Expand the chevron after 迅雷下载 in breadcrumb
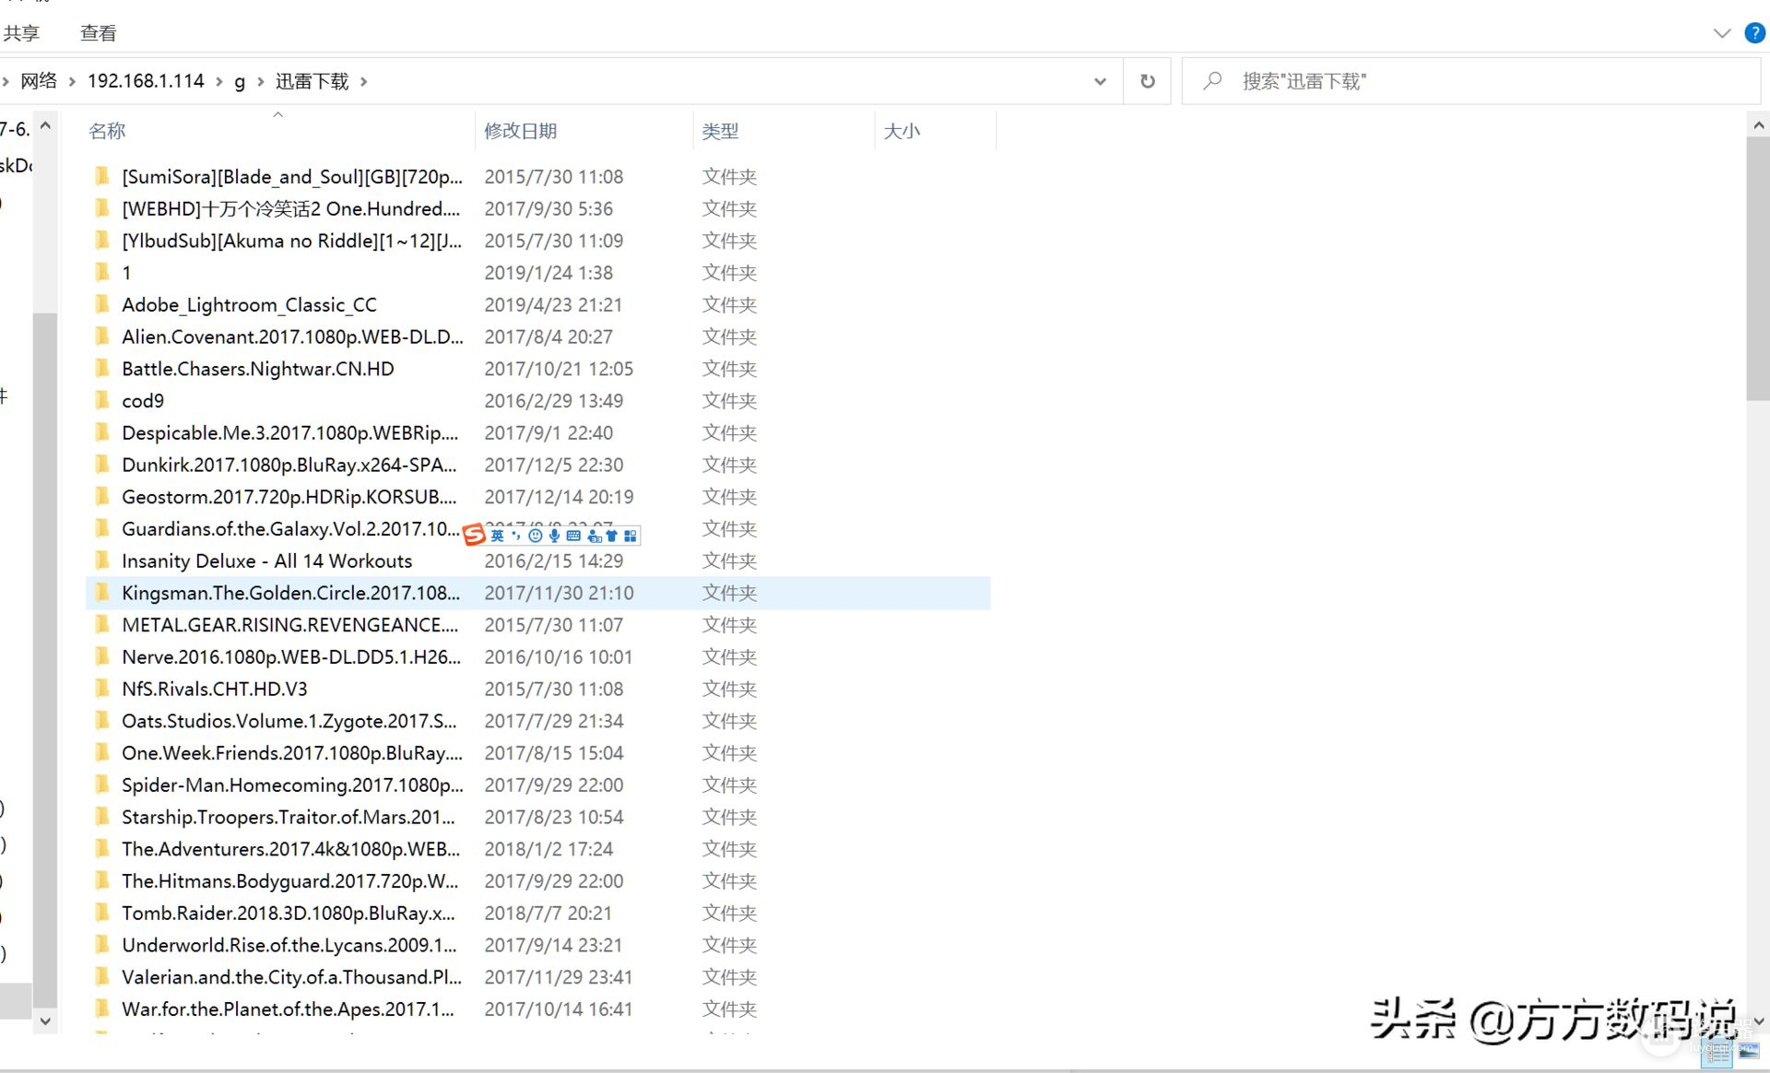The width and height of the screenshot is (1770, 1073). (364, 81)
